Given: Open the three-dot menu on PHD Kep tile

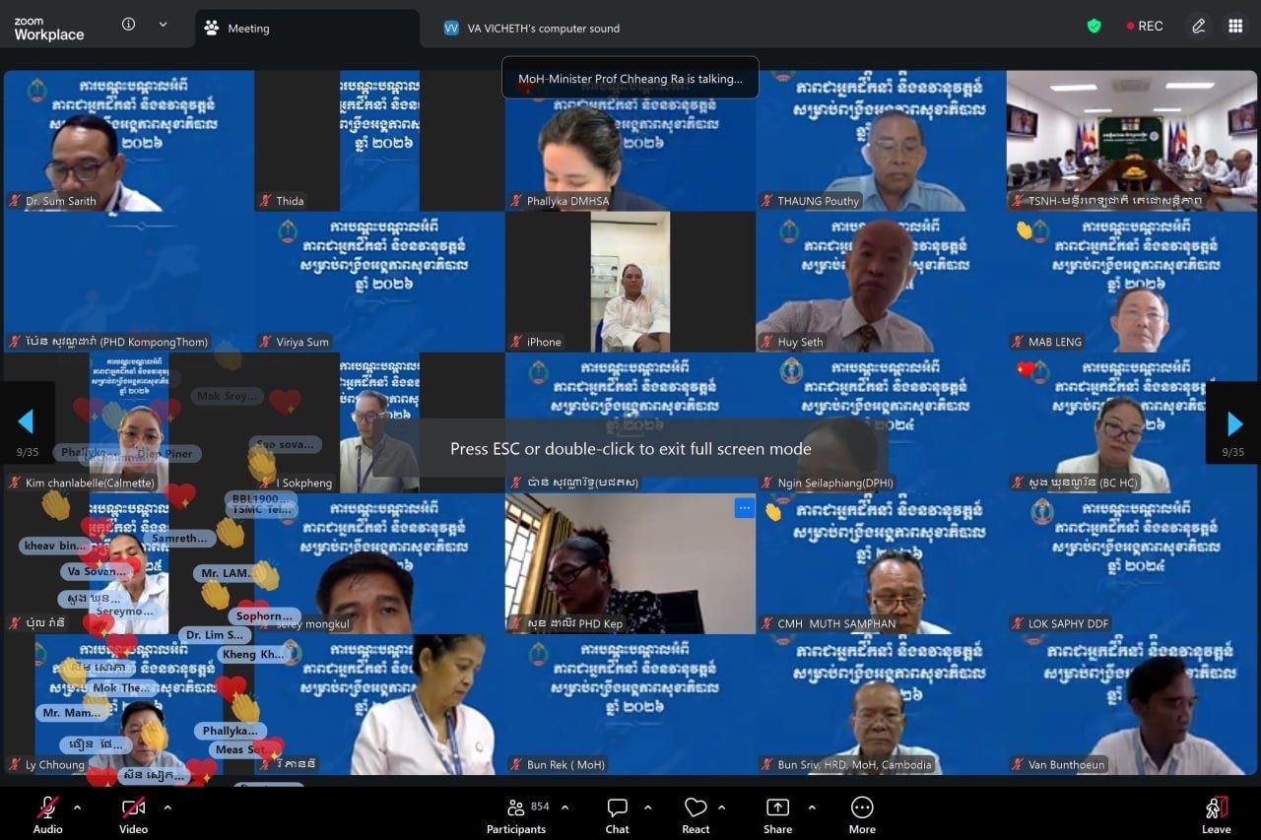Looking at the screenshot, I should 744,508.
